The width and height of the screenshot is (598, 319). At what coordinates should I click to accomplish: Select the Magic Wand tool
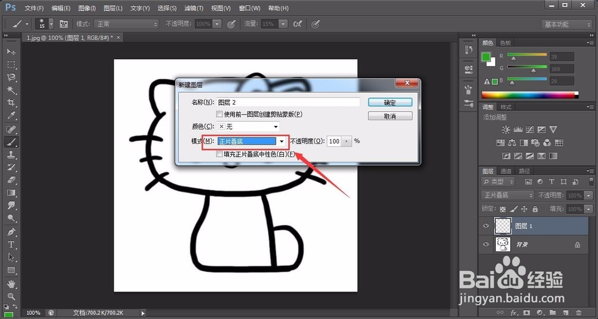tap(11, 90)
